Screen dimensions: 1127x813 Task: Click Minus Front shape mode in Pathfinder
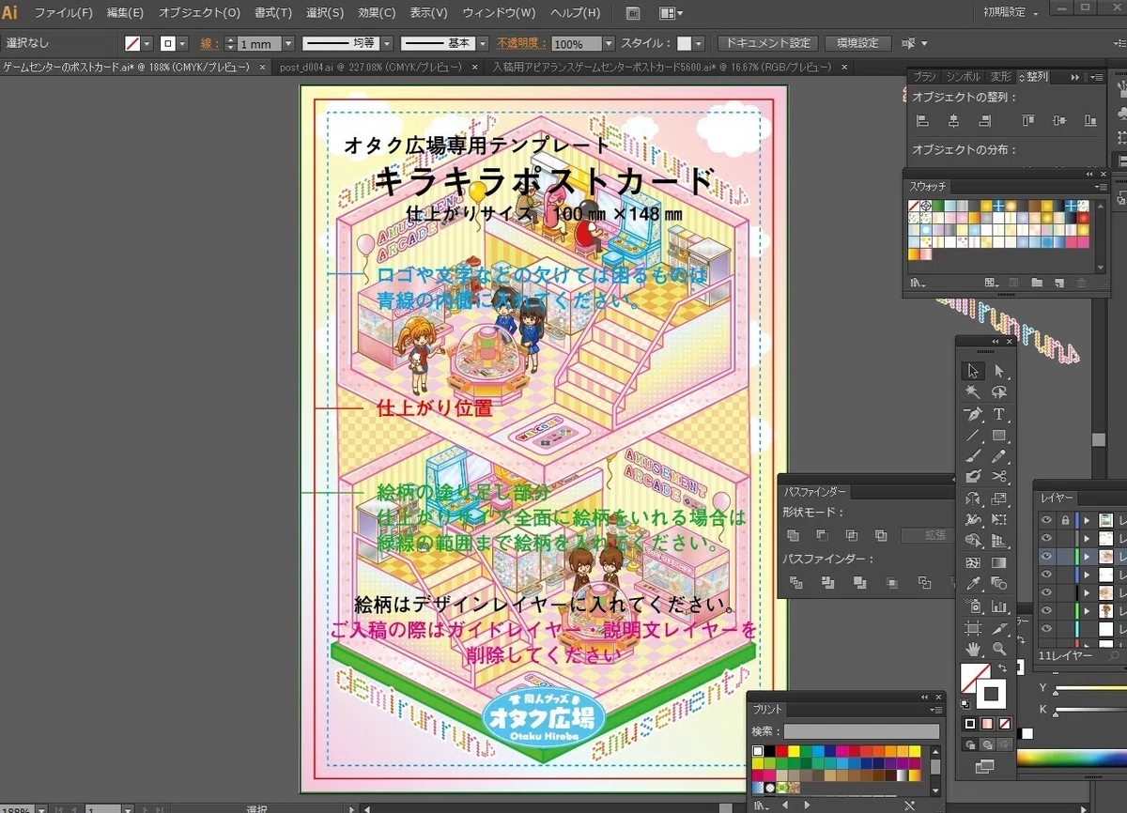click(823, 535)
